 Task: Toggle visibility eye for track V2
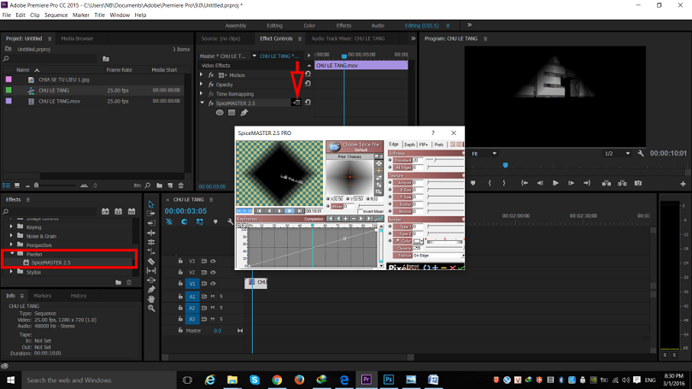tap(214, 273)
